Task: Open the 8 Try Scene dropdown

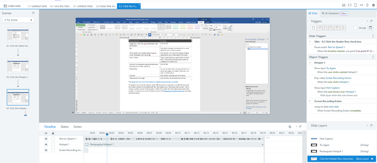Action: (x=18, y=20)
